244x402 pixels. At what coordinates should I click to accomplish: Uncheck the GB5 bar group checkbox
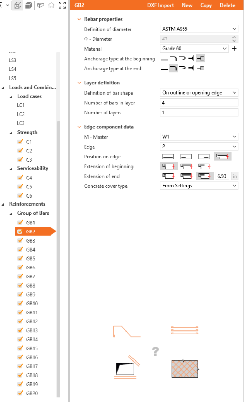[x=20, y=259]
